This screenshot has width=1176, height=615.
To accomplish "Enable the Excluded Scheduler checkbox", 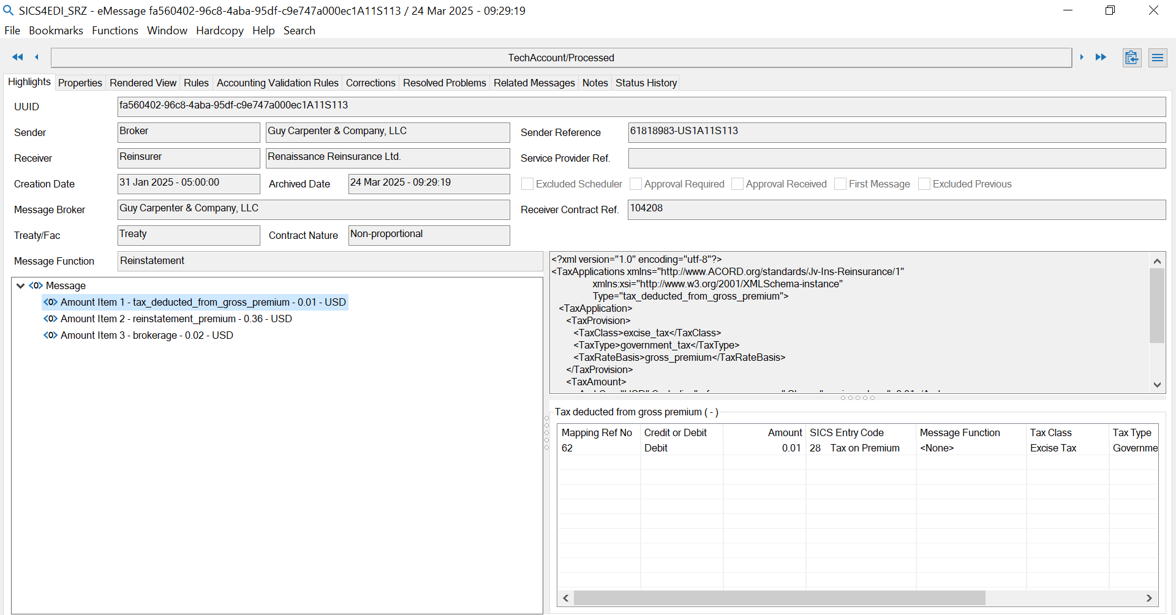I will tap(527, 184).
